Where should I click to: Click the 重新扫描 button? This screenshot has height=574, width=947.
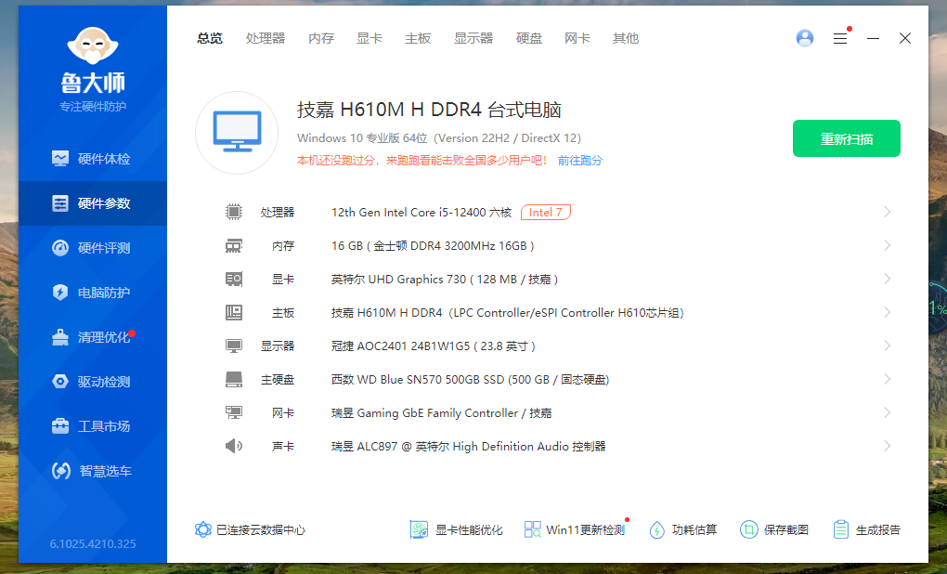[x=846, y=138]
